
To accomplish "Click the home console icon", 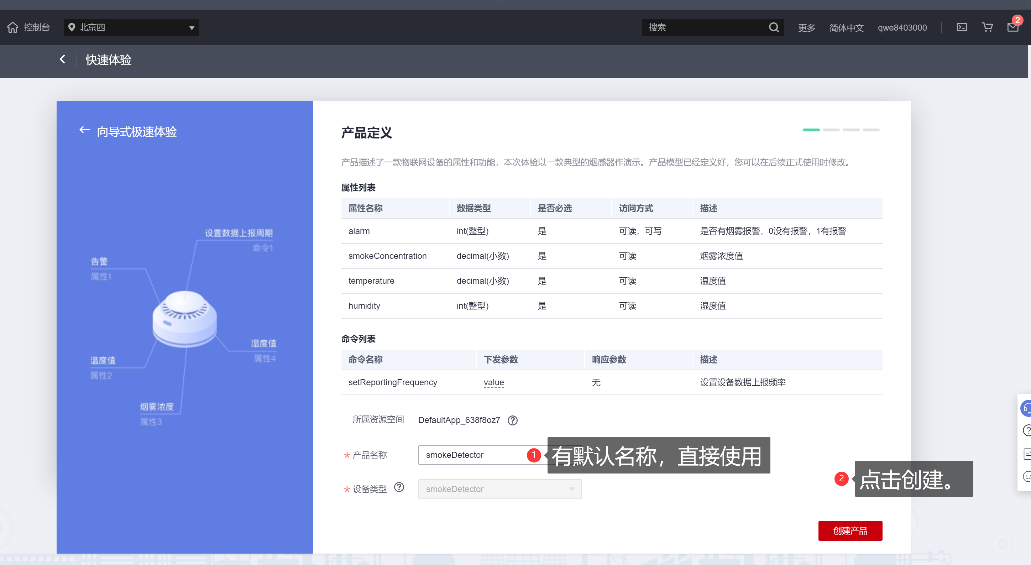I will [x=13, y=27].
